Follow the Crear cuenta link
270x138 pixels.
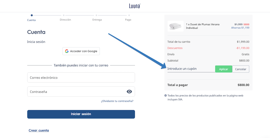(39, 130)
